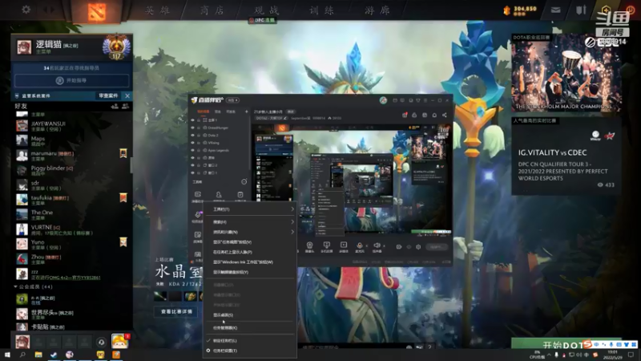
Task: Click banner icon beside marumaru
Action: click(x=123, y=153)
